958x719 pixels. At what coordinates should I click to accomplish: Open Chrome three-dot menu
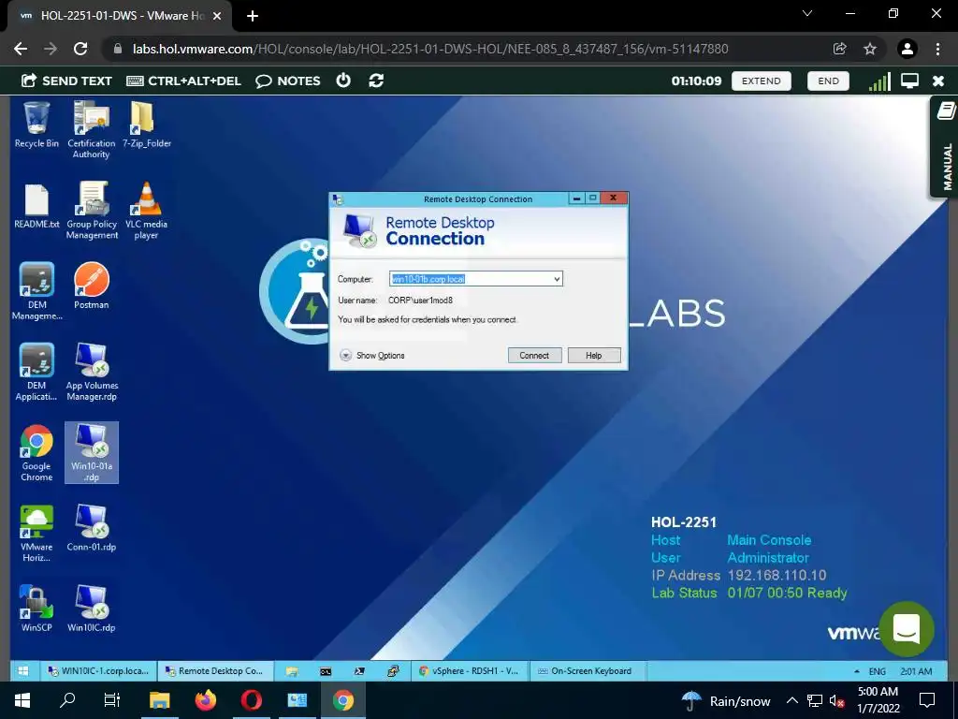coord(937,49)
